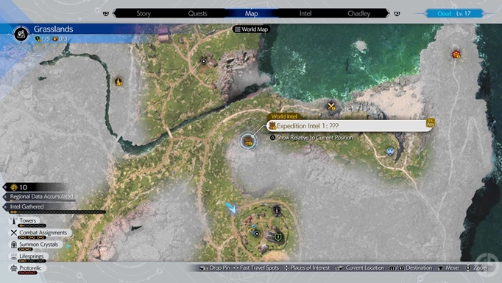Open the Story tab

point(144,13)
